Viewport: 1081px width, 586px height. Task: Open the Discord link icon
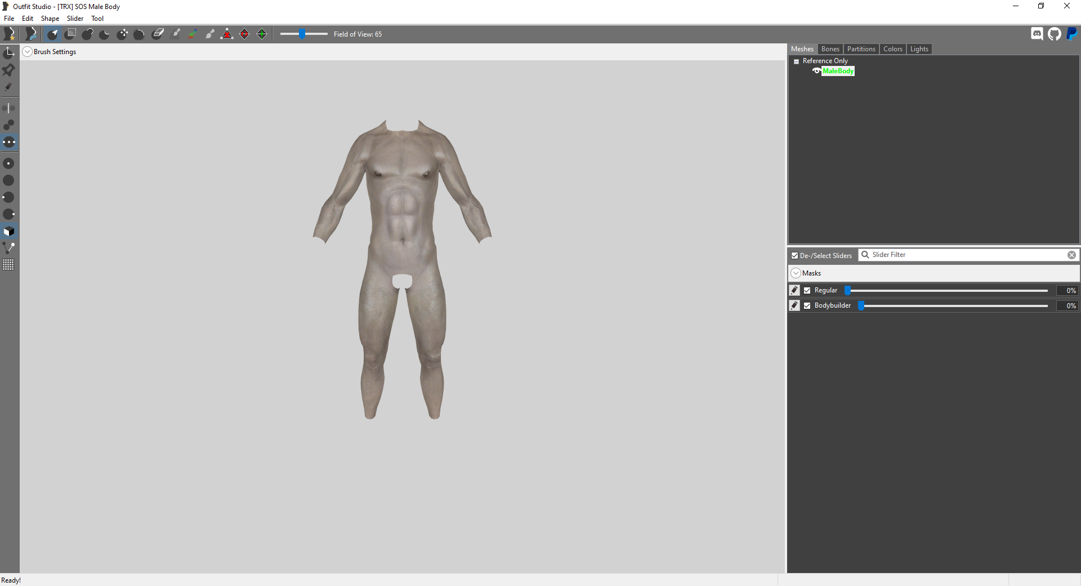coord(1037,34)
